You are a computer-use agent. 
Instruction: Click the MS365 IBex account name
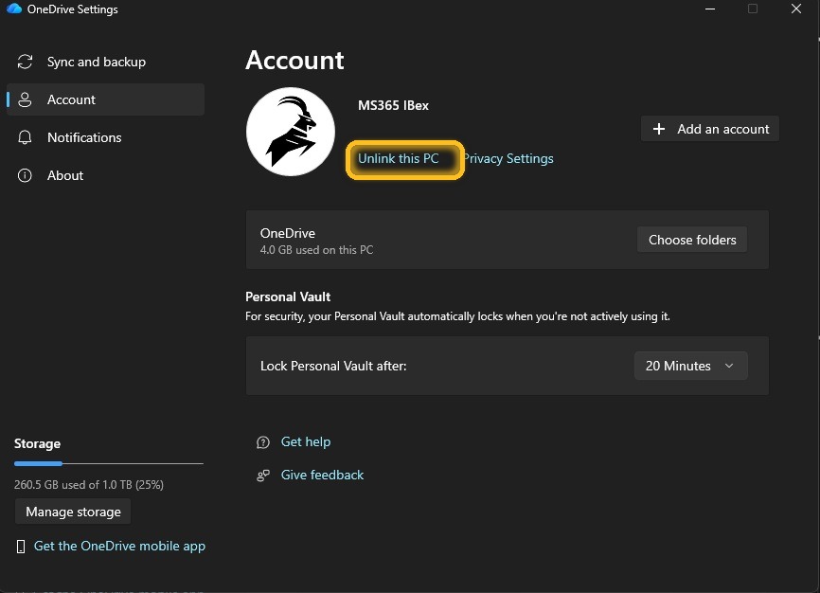pos(393,105)
